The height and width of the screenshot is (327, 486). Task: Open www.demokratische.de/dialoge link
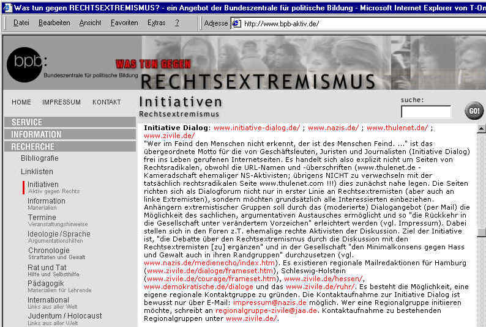tap(199, 287)
